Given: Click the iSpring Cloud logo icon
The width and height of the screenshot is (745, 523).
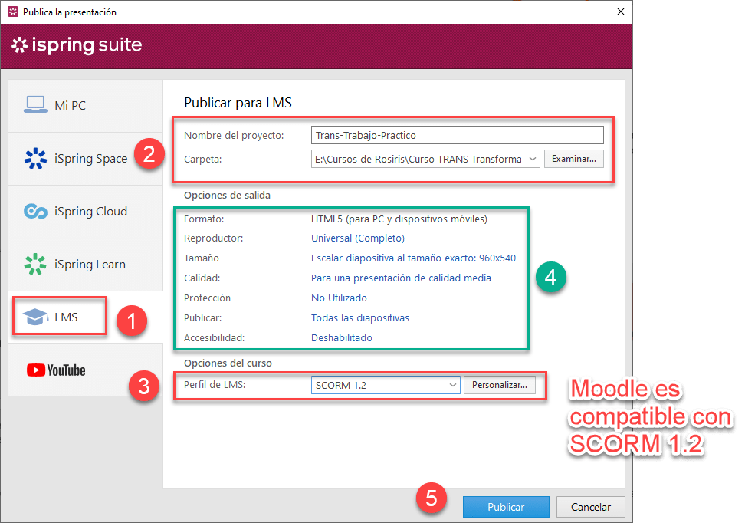Looking at the screenshot, I should click(35, 211).
